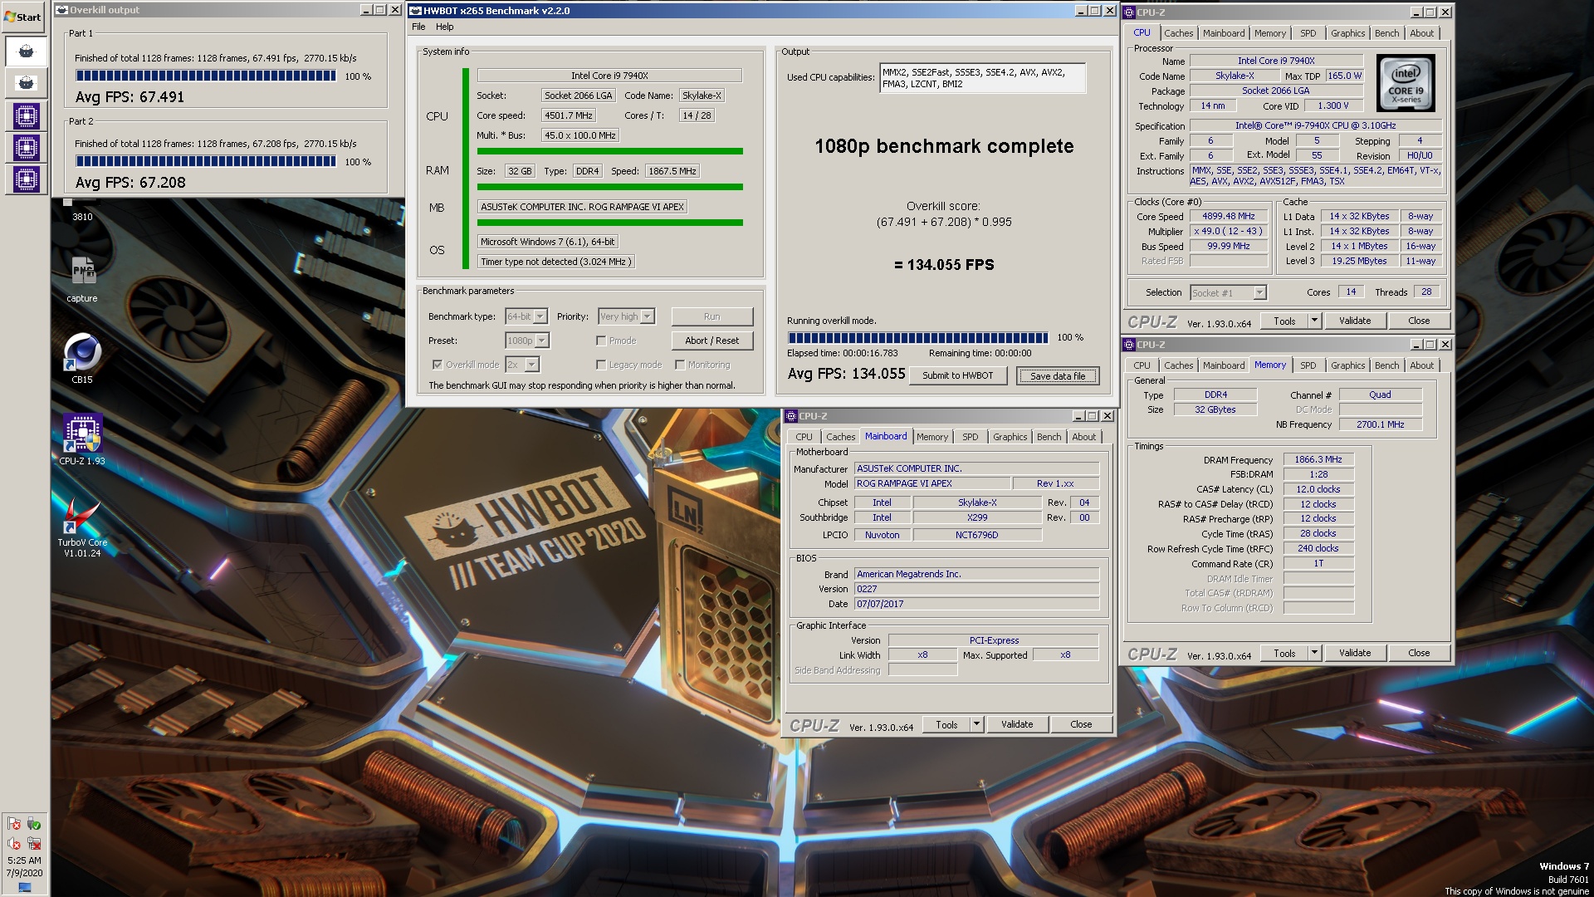
Task: Expand Tools arrow in CPU-Z Mainboard window
Action: 976,724
